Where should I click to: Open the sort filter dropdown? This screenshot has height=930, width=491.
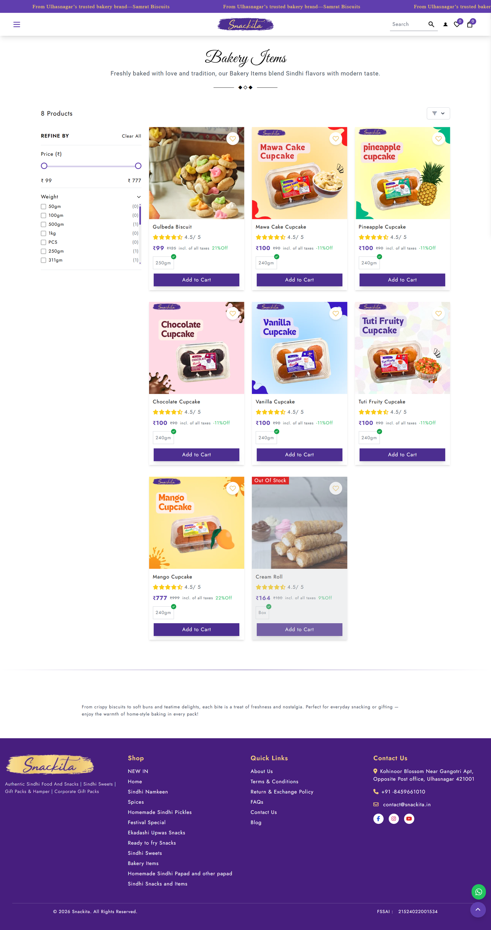pyautogui.click(x=438, y=113)
